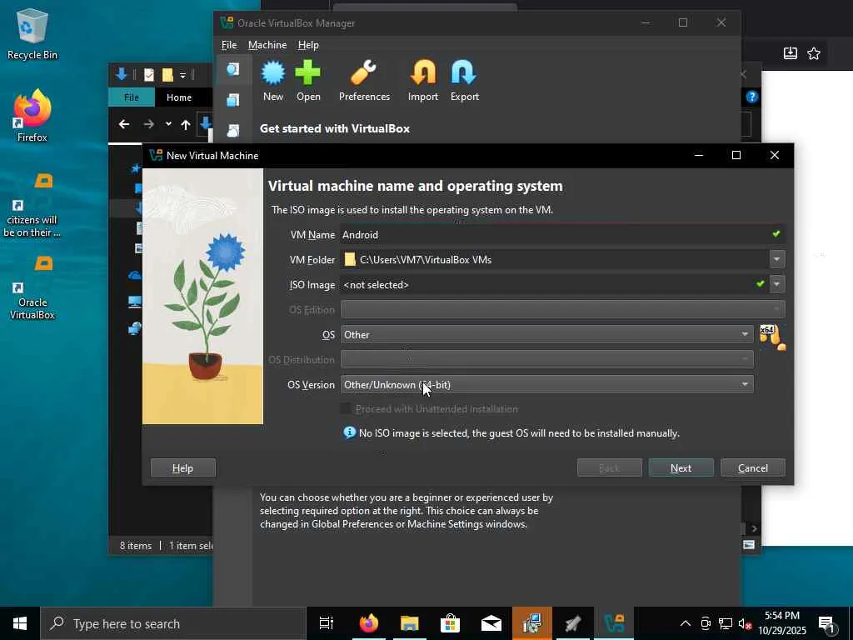
Task: Click into the VM Name field
Action: [562, 234]
